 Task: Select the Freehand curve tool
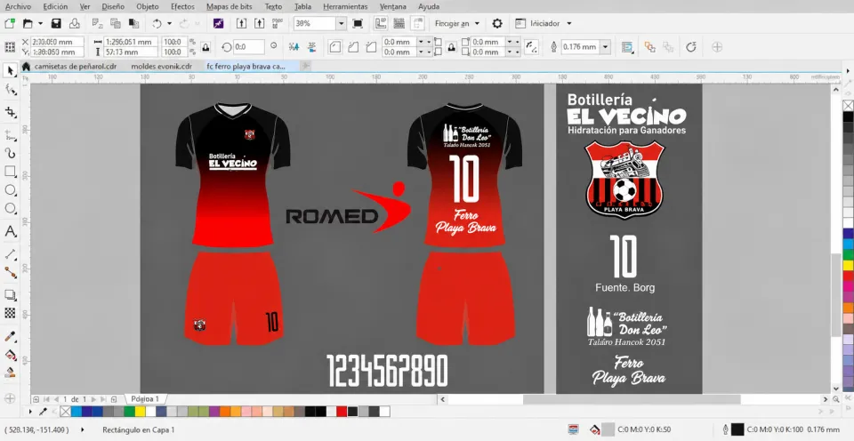point(10,153)
